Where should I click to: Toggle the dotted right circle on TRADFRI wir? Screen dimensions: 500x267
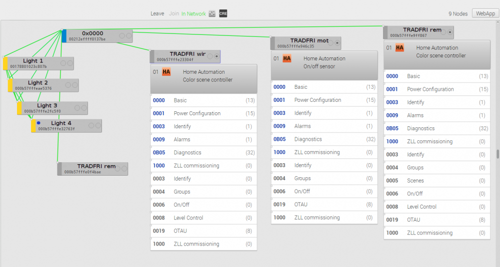216,56
